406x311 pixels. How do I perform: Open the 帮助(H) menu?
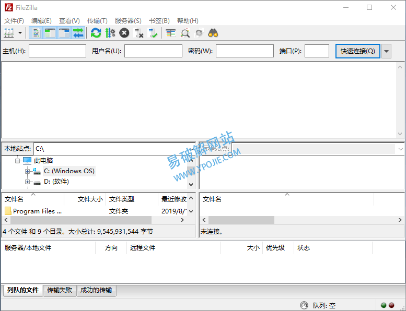click(188, 21)
